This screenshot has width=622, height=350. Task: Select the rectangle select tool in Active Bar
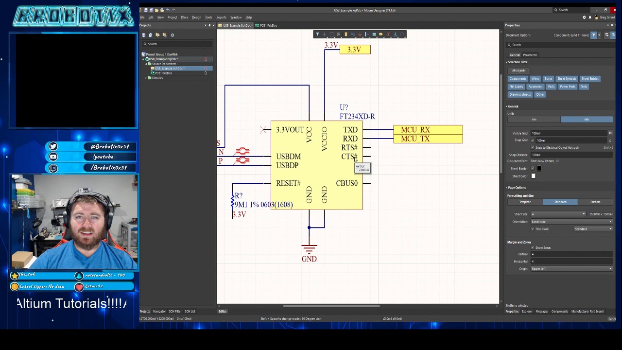[331, 34]
